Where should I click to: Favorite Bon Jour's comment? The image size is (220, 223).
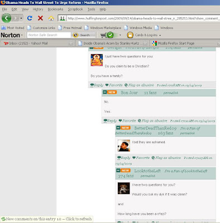click(127, 121)
